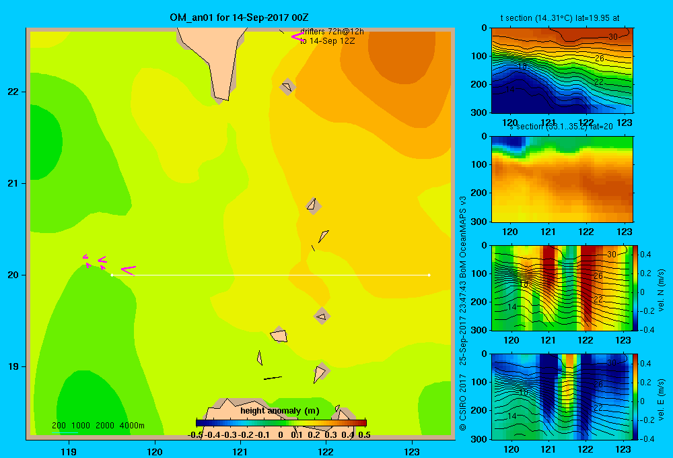This screenshot has width=673, height=458.
Task: Click the '14' contour label in temperature section
Action: tap(510, 90)
